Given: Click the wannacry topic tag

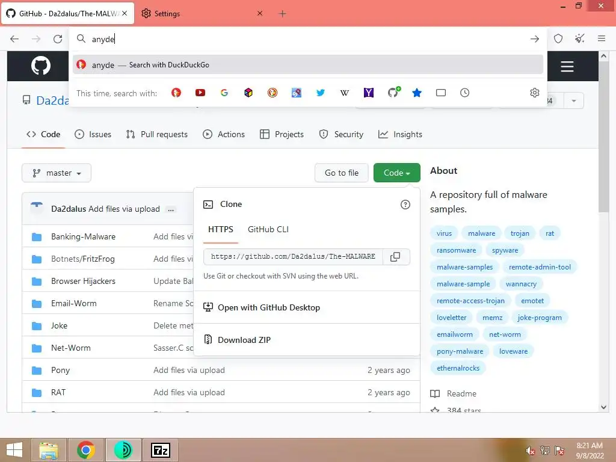Looking at the screenshot, I should pos(521,284).
